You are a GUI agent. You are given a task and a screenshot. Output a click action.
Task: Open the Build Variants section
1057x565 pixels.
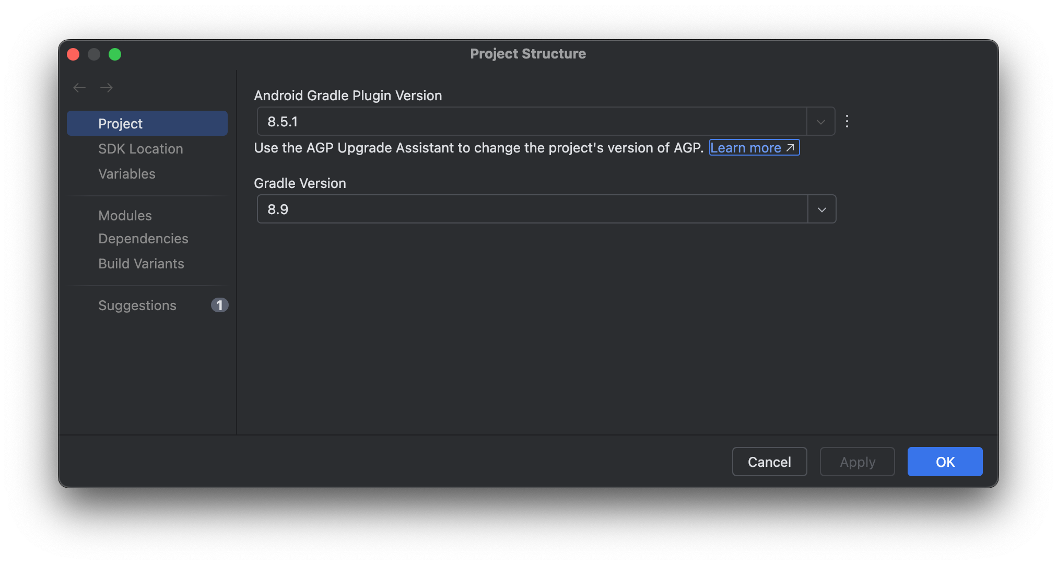point(141,264)
